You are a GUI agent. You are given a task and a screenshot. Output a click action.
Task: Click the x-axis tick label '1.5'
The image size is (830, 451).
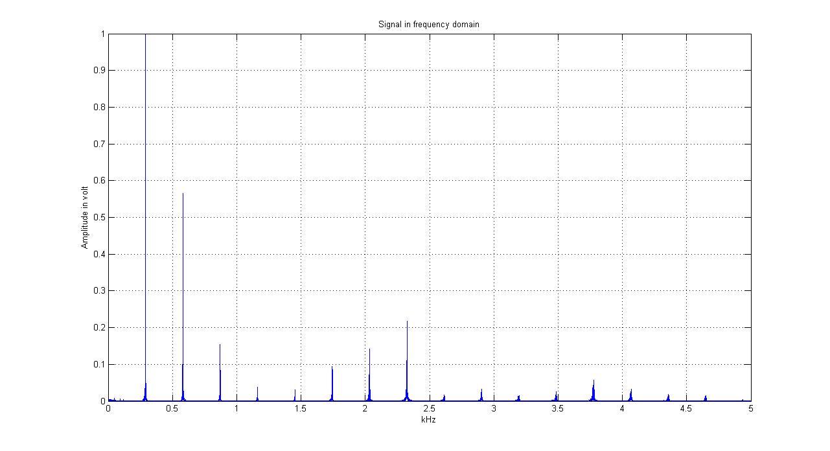301,409
